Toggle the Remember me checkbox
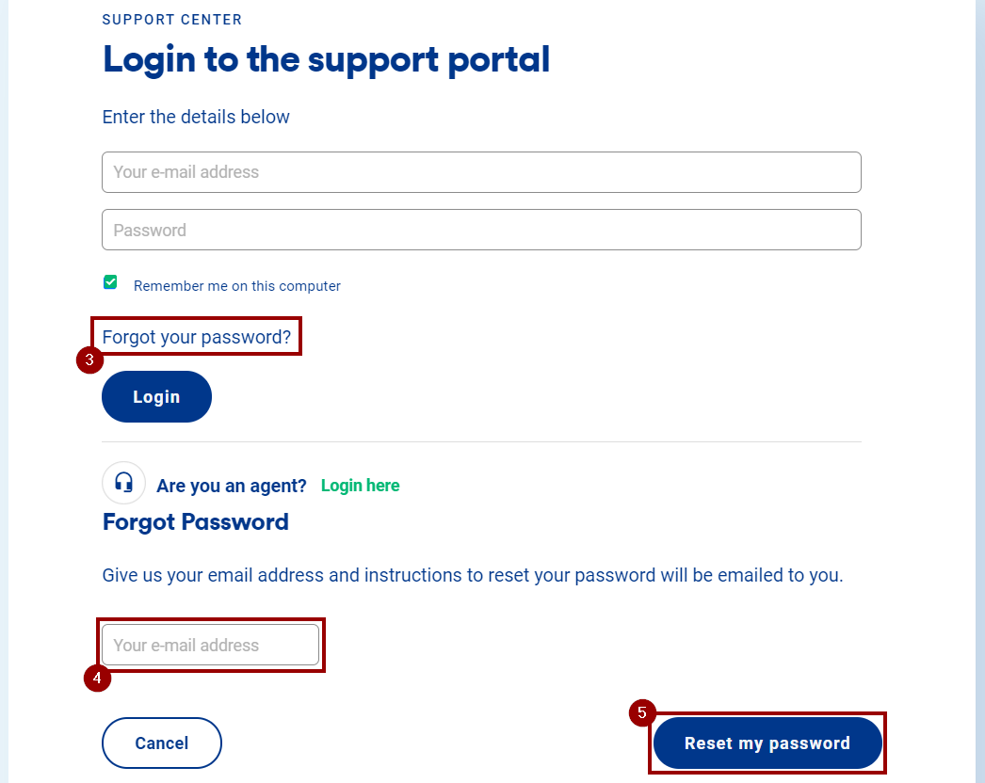This screenshot has width=985, height=783. (x=110, y=282)
